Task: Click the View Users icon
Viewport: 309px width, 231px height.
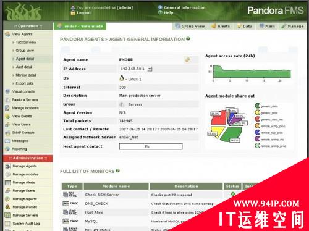Action: (7, 125)
